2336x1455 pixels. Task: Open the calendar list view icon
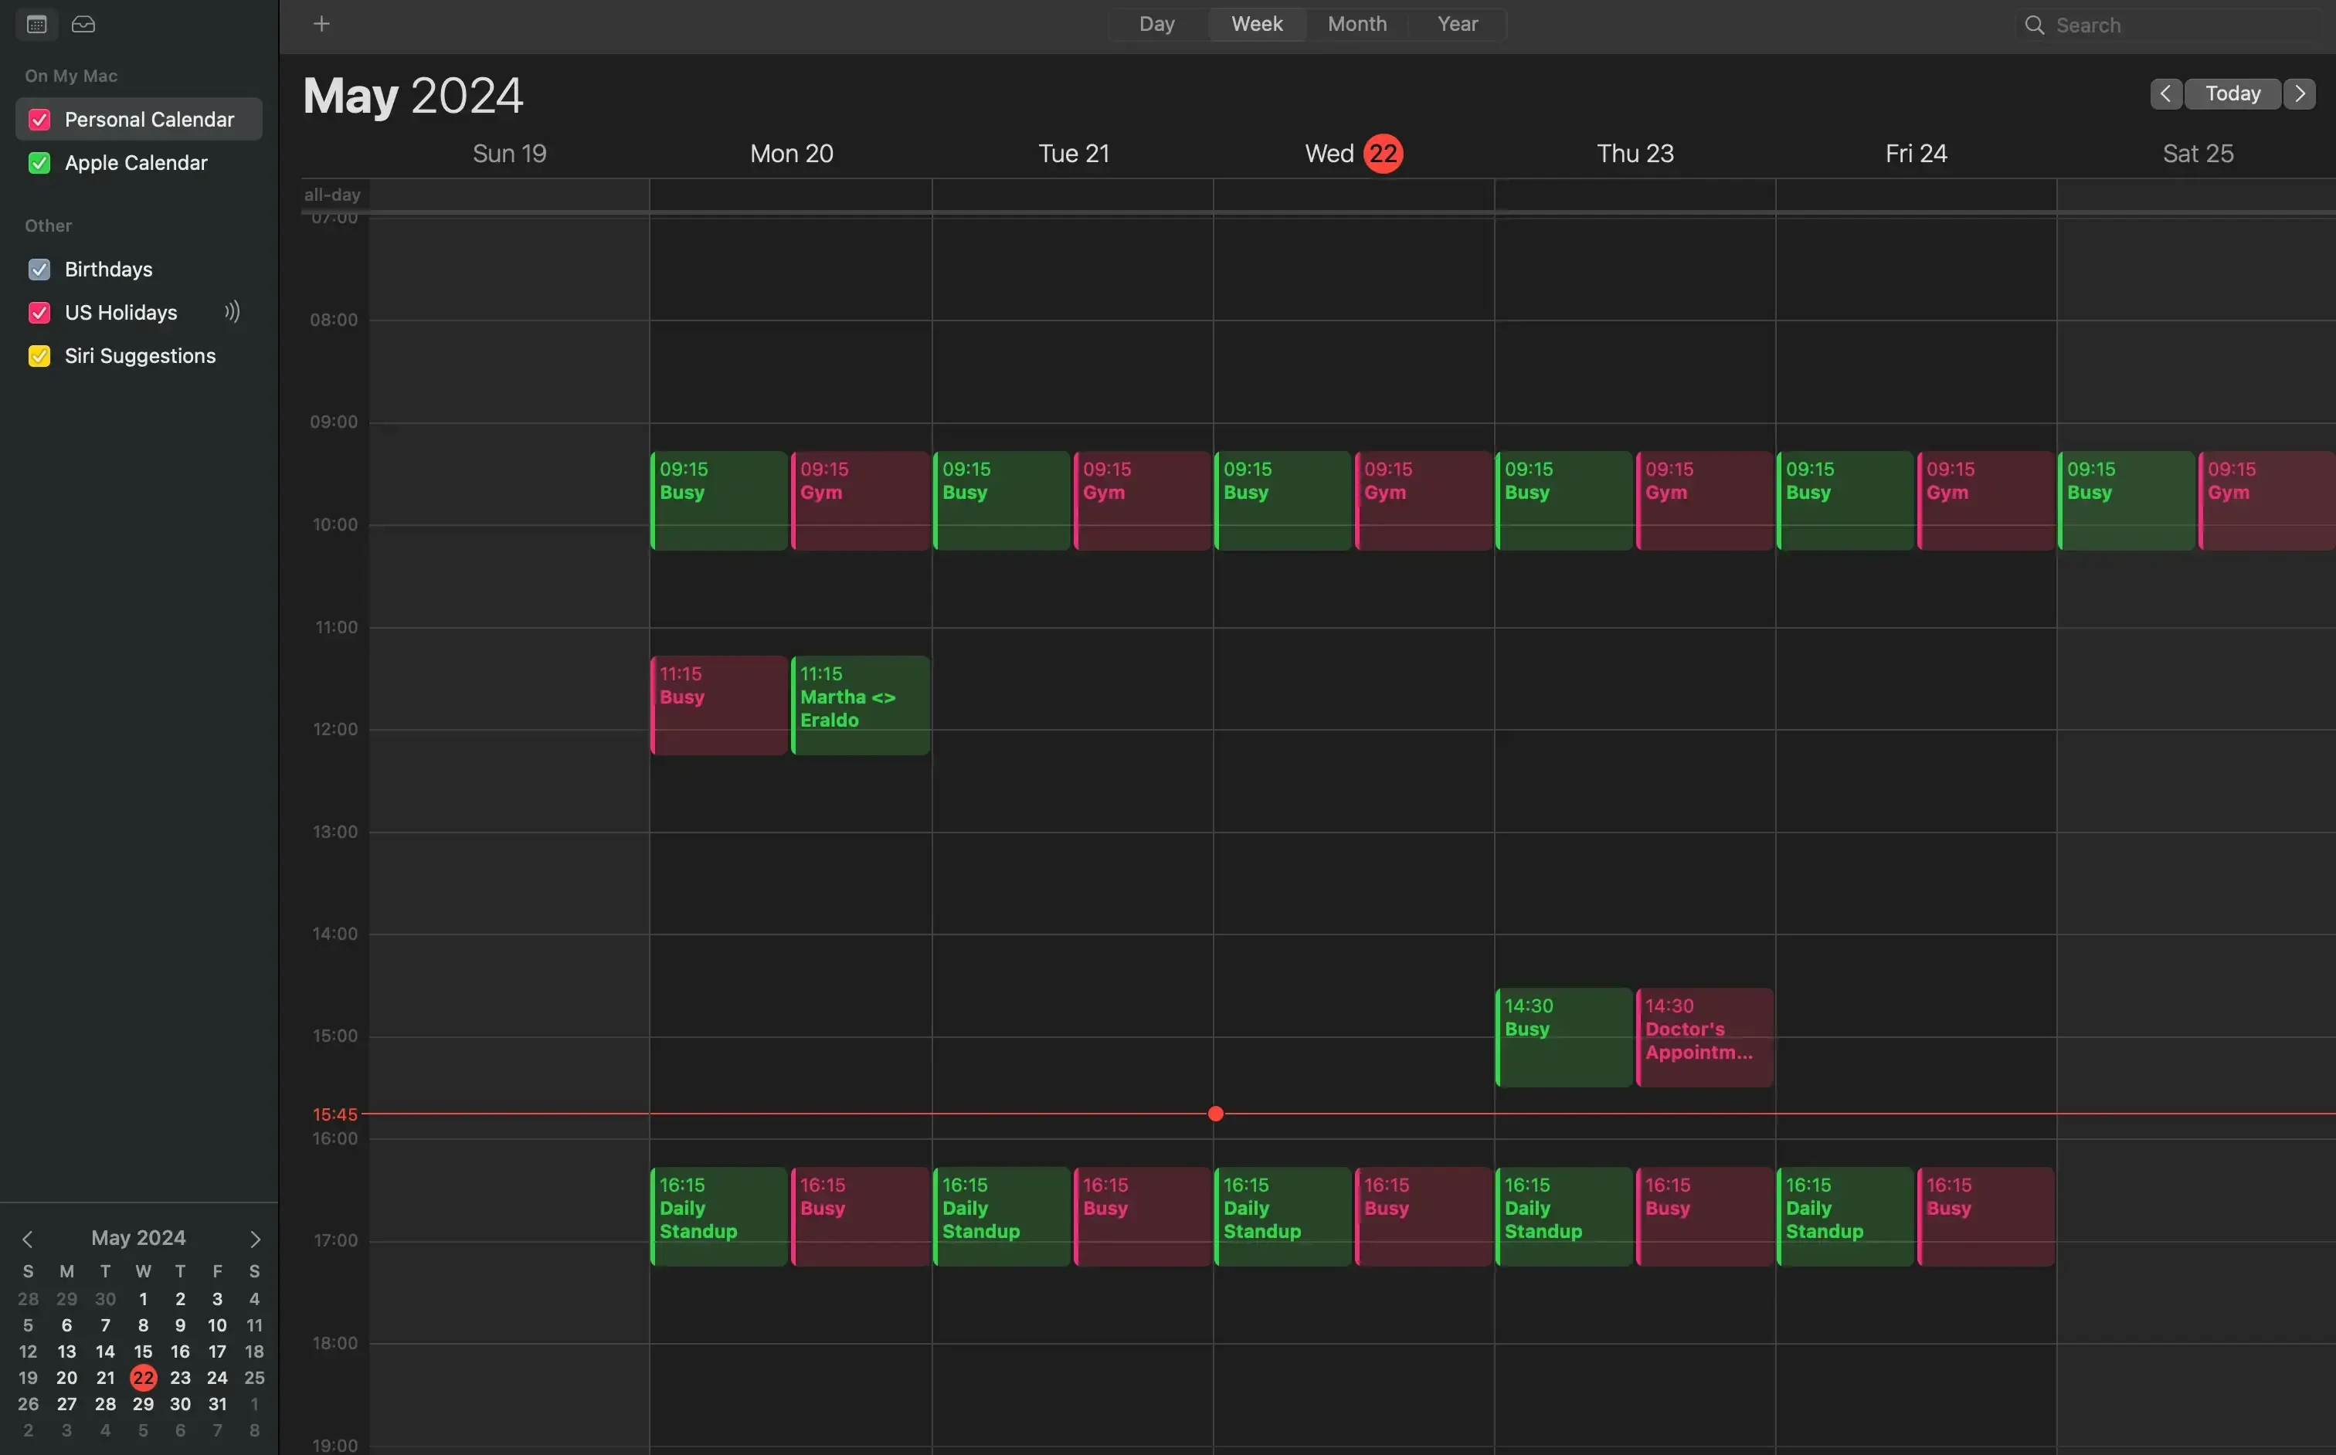click(x=36, y=24)
